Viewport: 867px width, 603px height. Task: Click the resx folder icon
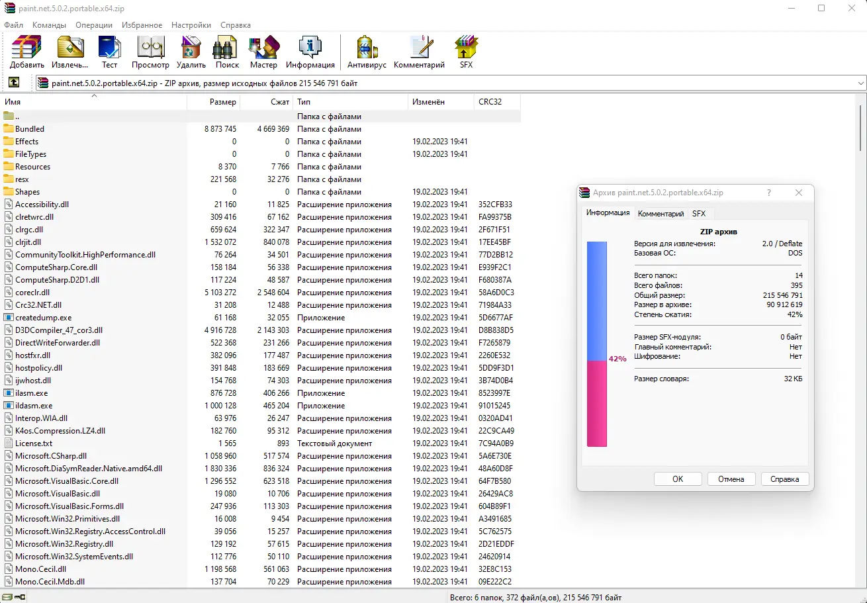click(9, 179)
